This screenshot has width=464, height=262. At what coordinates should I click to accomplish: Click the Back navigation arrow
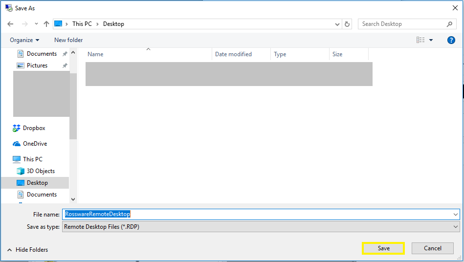click(10, 24)
